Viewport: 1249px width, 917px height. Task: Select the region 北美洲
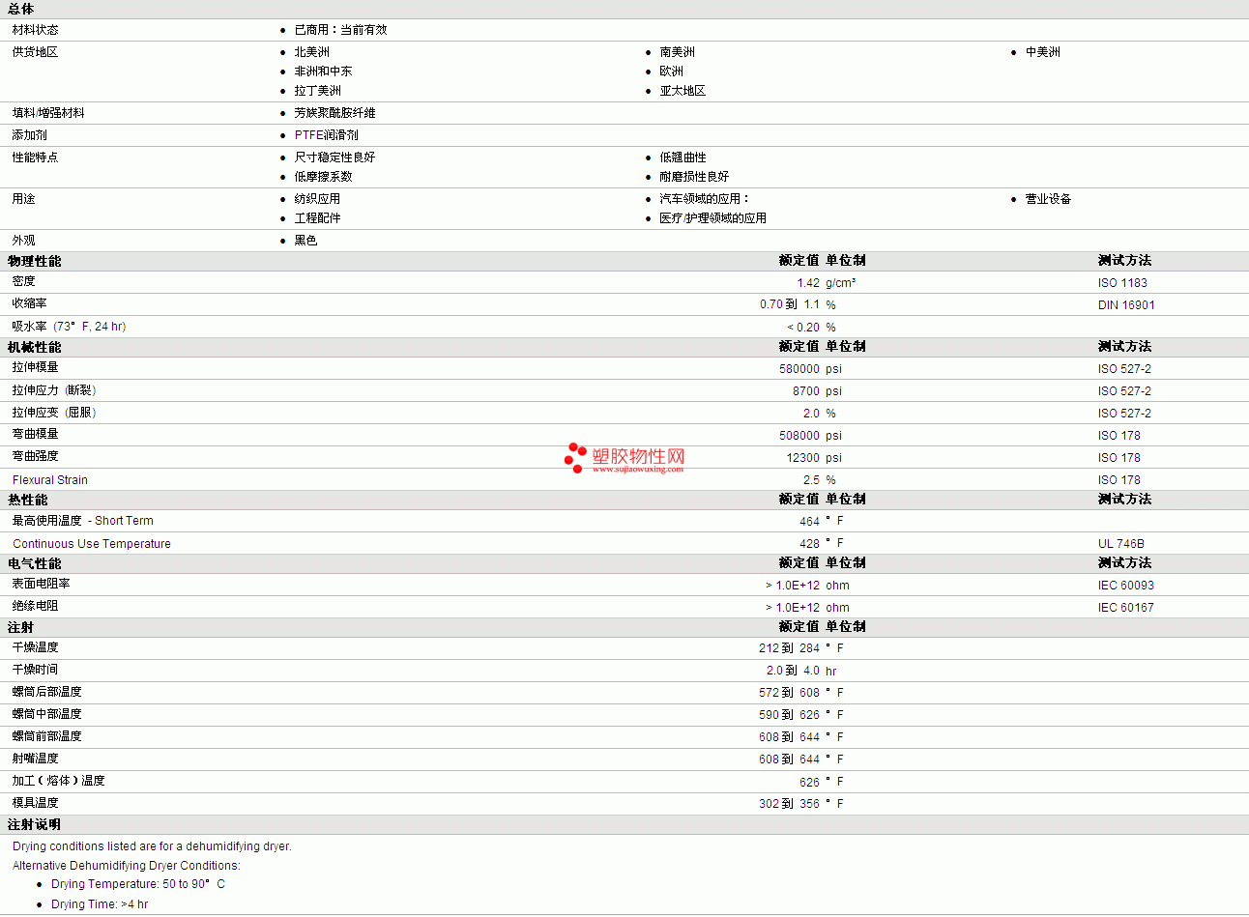[311, 52]
